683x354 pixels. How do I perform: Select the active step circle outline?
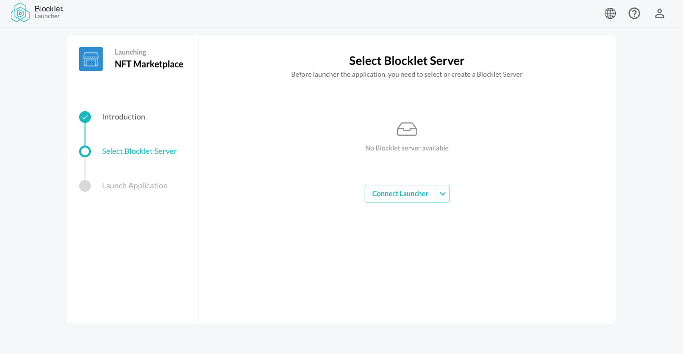click(x=85, y=151)
